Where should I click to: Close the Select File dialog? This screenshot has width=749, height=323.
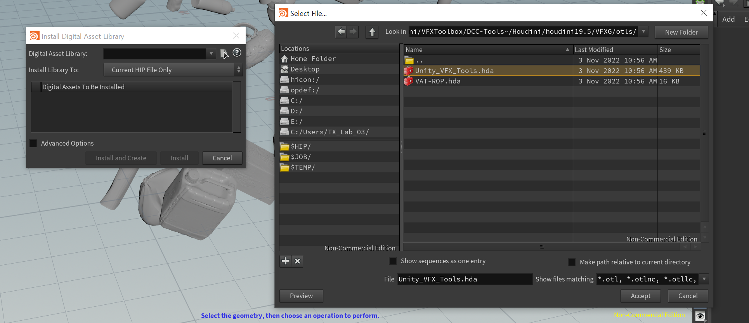[704, 13]
